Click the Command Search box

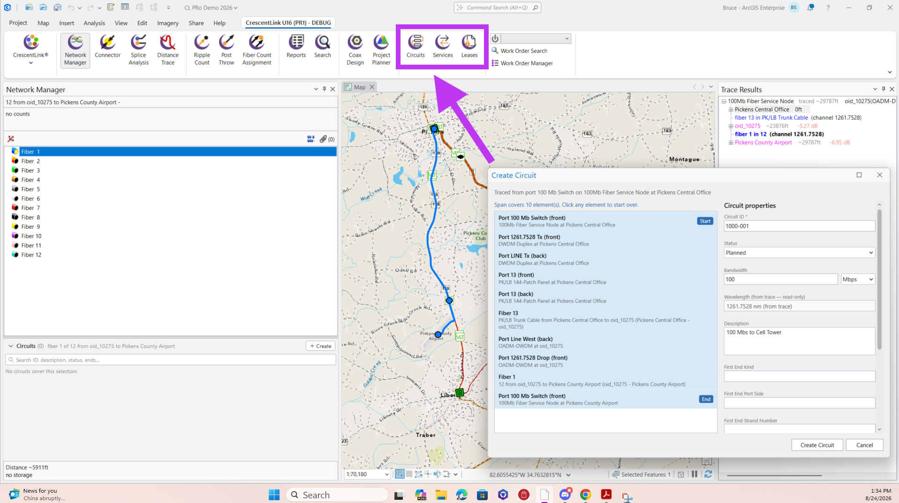pos(497,8)
